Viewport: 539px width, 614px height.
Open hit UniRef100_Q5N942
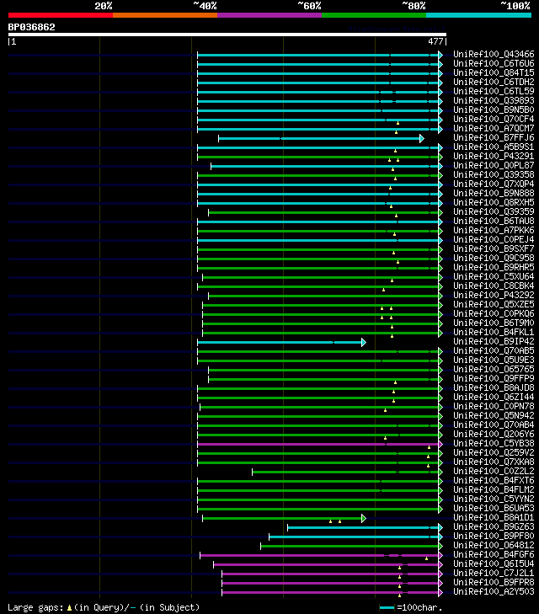pos(494,416)
